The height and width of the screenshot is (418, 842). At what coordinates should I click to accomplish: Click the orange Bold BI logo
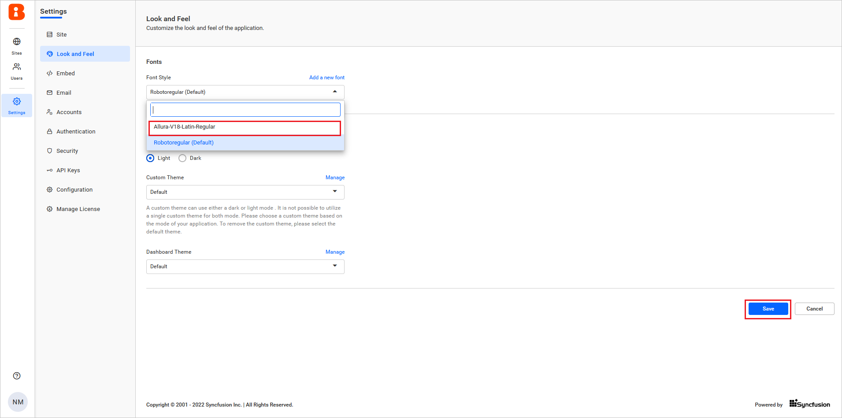(x=17, y=12)
